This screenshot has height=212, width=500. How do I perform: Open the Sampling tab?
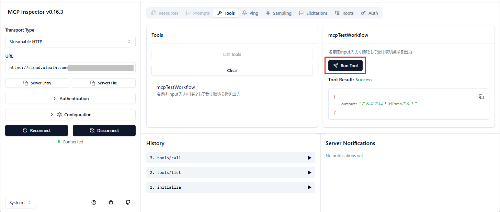pos(279,13)
